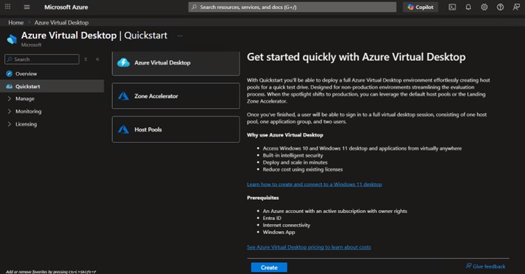The image size is (525, 274).
Task: Click the cloud lightning icon on Azure Virtual Desktop card
Action: click(x=123, y=62)
